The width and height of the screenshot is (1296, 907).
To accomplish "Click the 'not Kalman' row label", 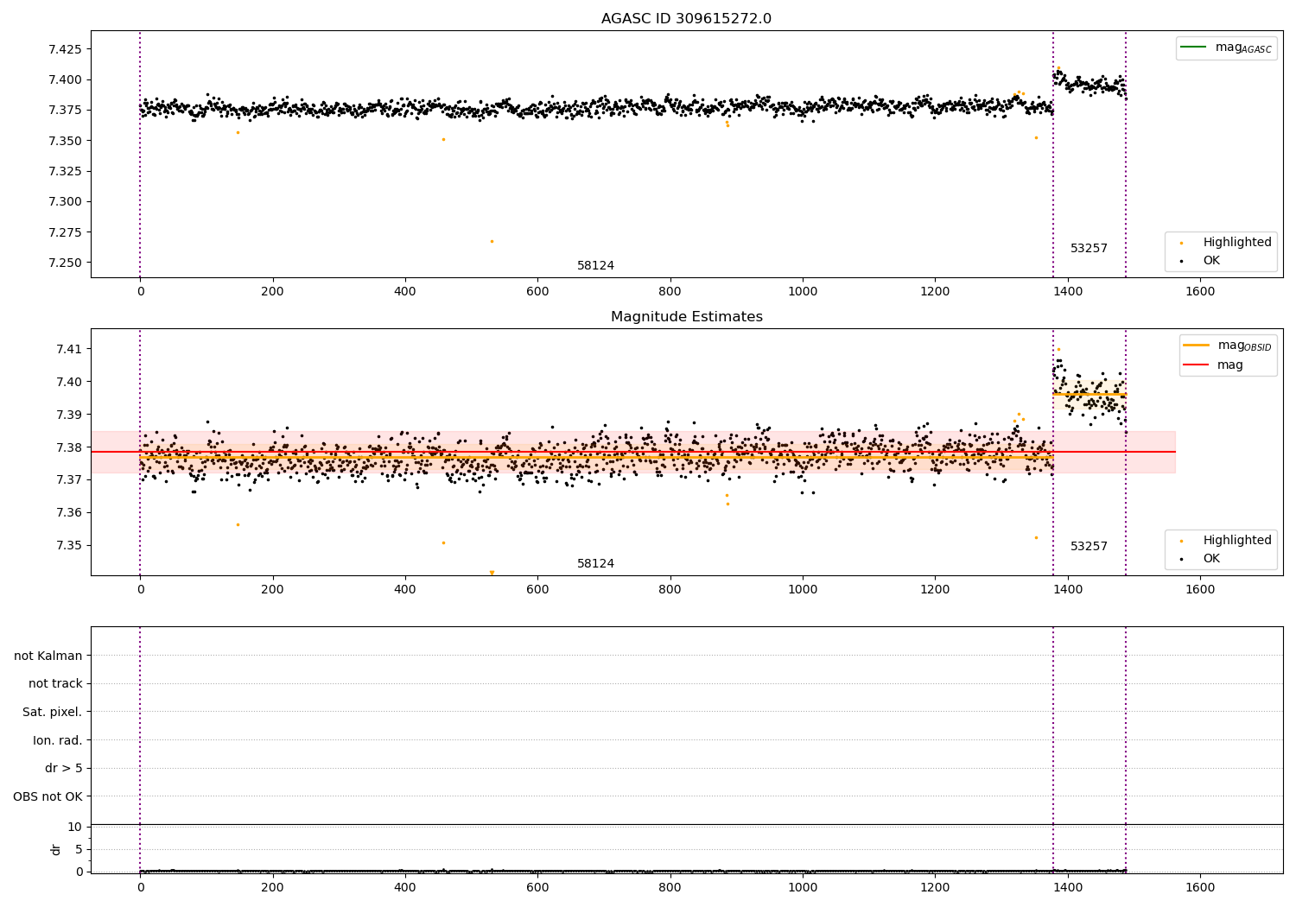I will coord(48,656).
